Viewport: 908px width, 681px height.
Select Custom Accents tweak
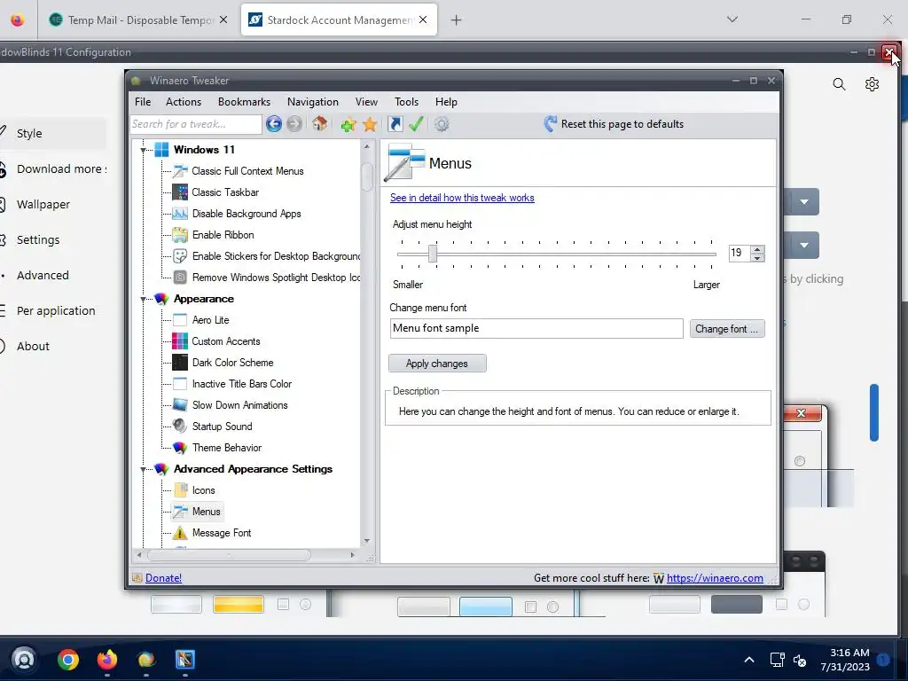[x=217, y=341]
